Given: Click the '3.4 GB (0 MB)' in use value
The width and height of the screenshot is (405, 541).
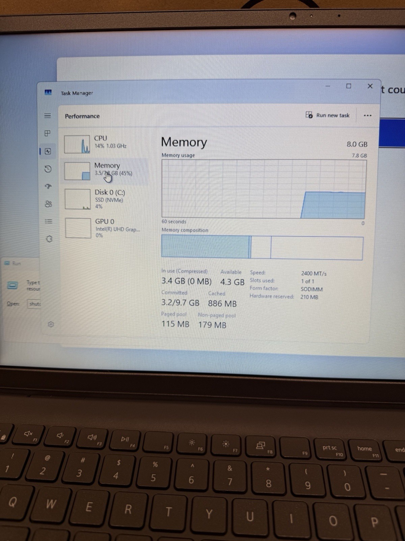Looking at the screenshot, I should click(x=186, y=281).
